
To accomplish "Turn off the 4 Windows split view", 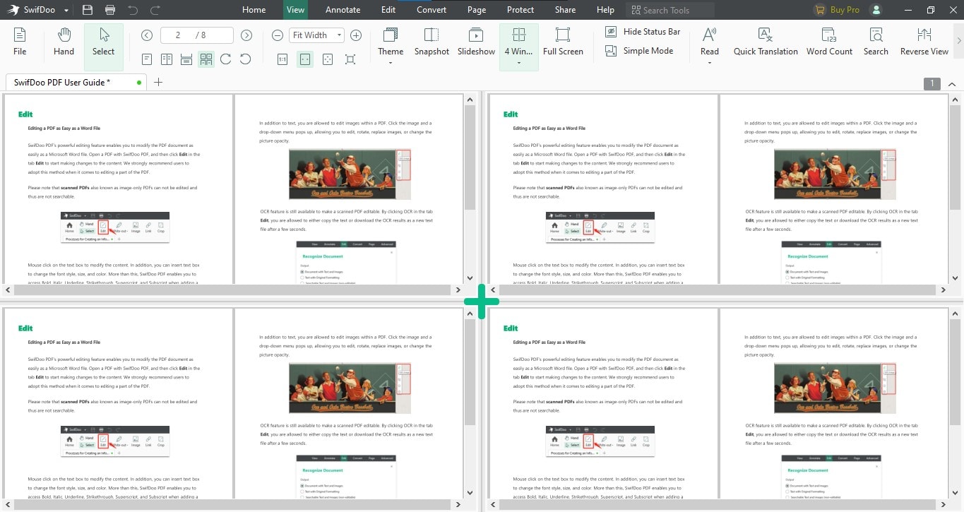I will coord(518,40).
